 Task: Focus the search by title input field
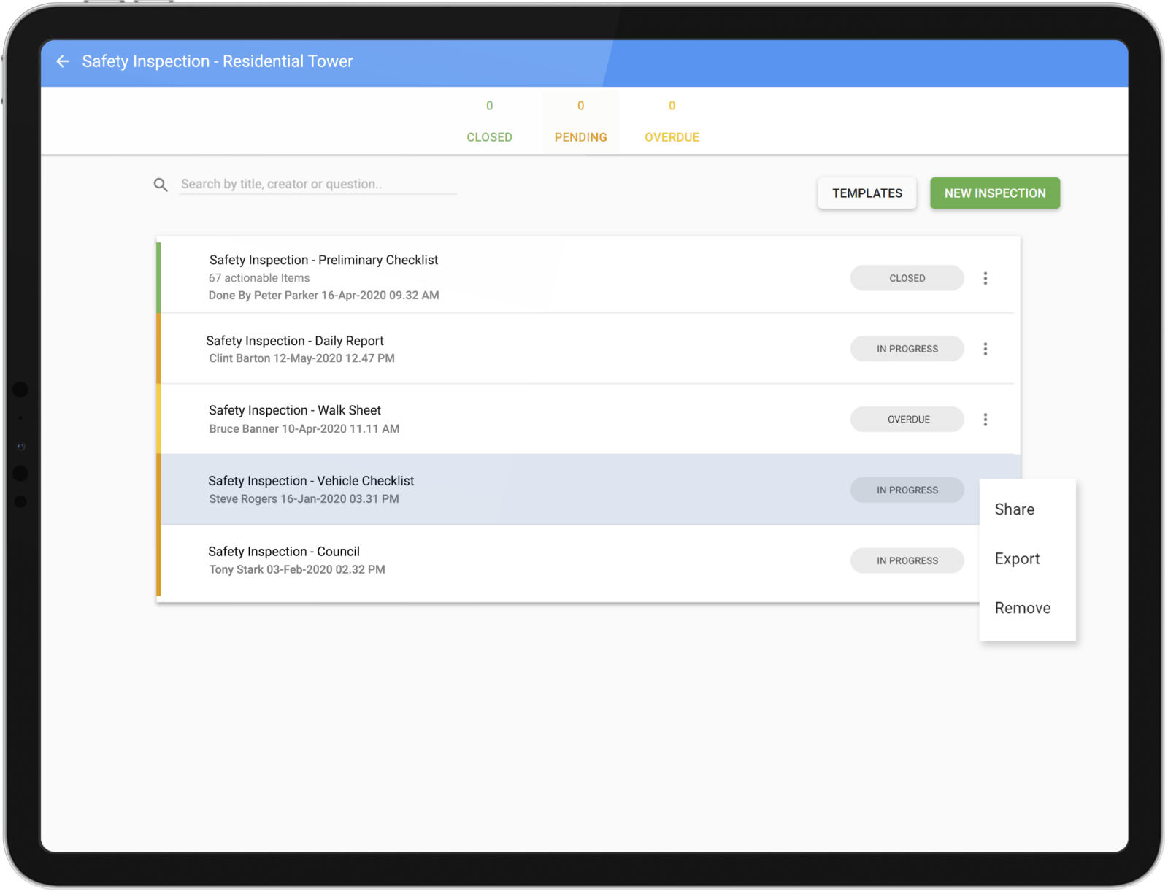pos(318,185)
